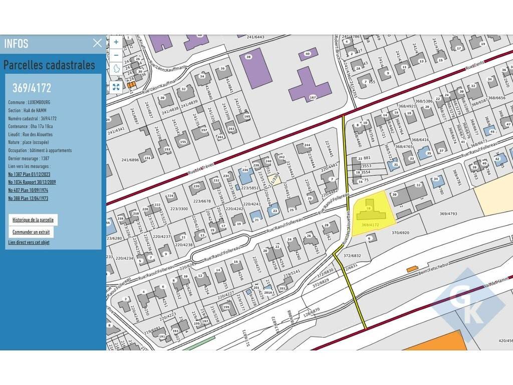Click Commander un extrait button

(31, 232)
